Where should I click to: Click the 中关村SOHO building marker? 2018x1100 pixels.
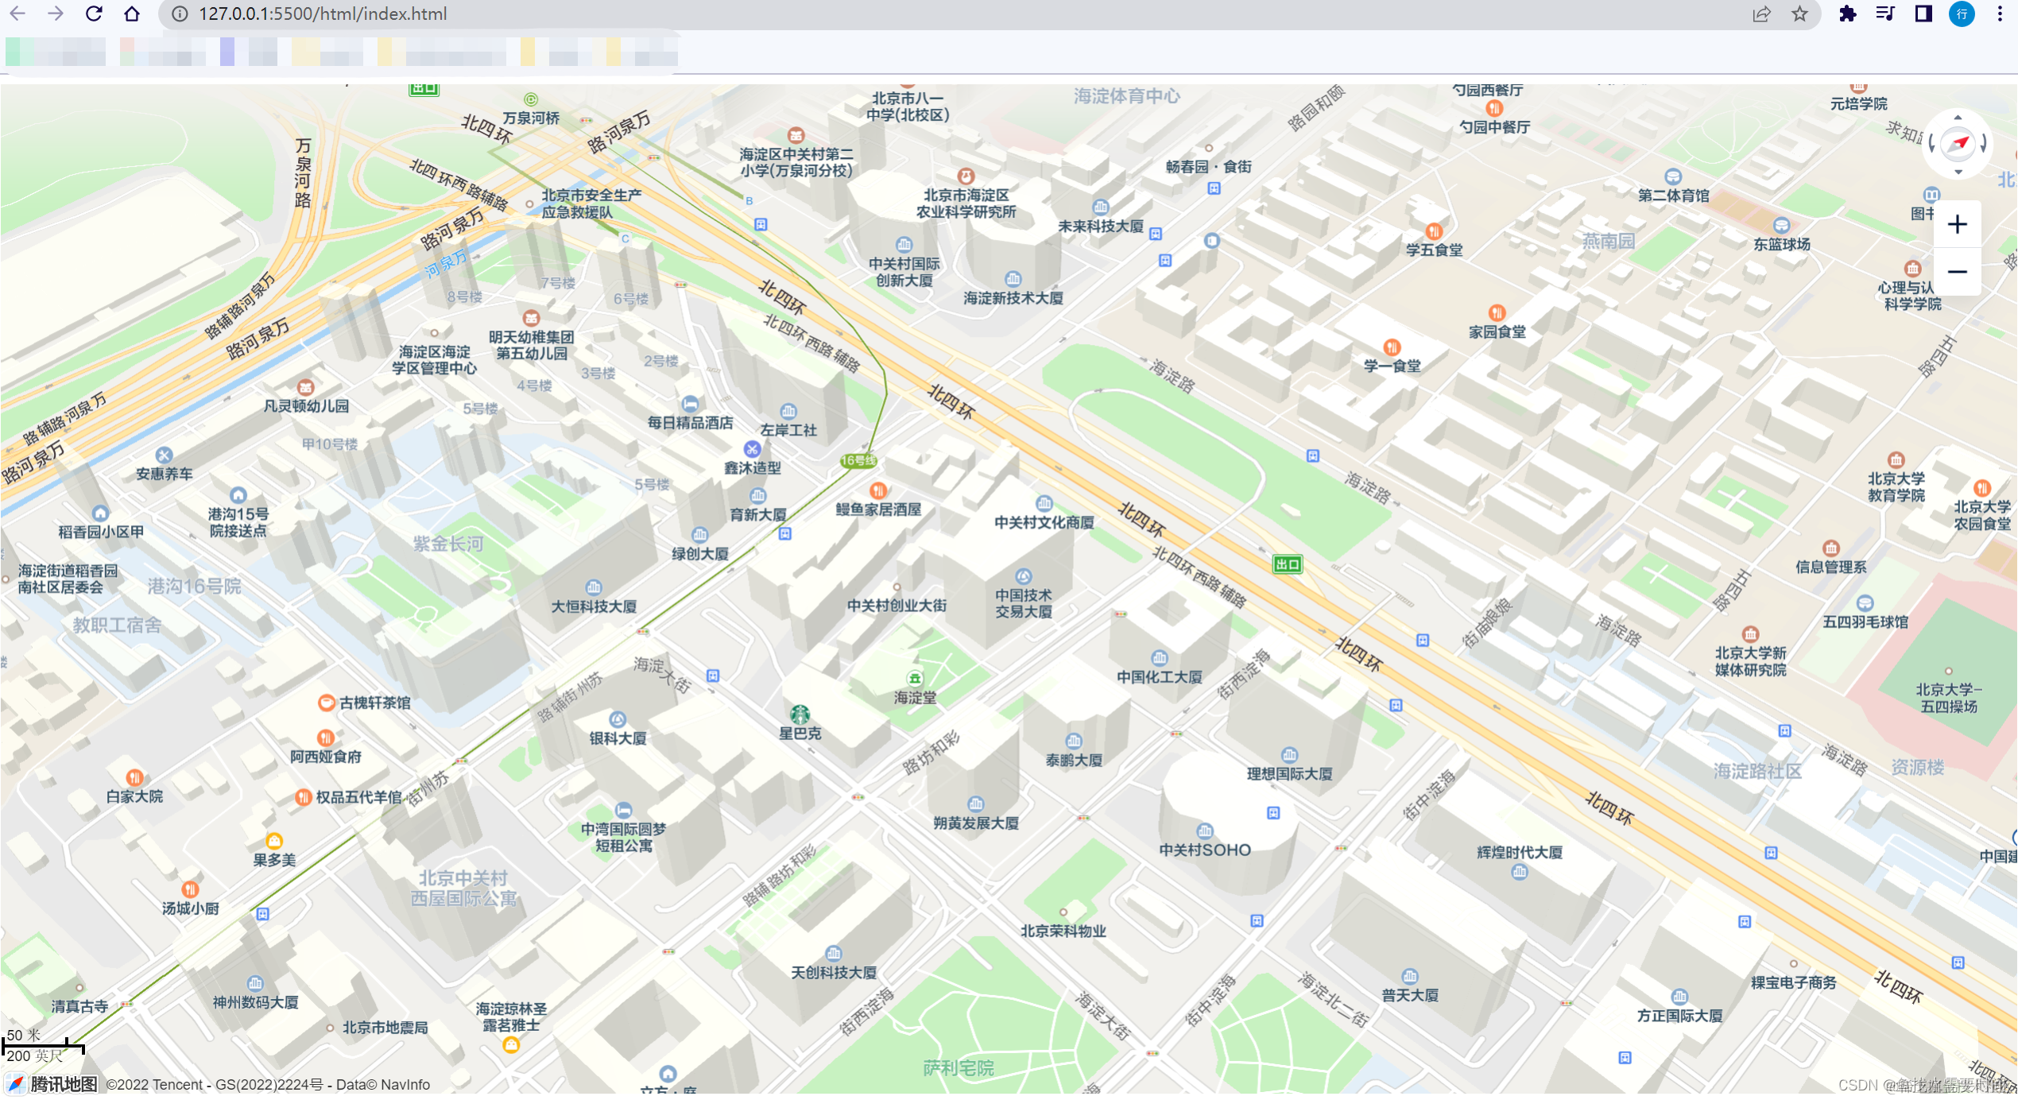tap(1205, 831)
